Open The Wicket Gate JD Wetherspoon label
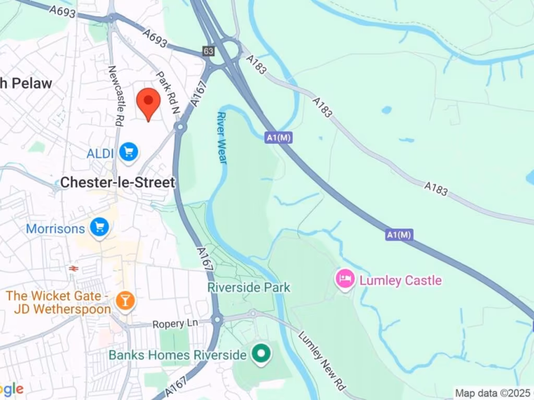This screenshot has width=534, height=400. (x=58, y=303)
